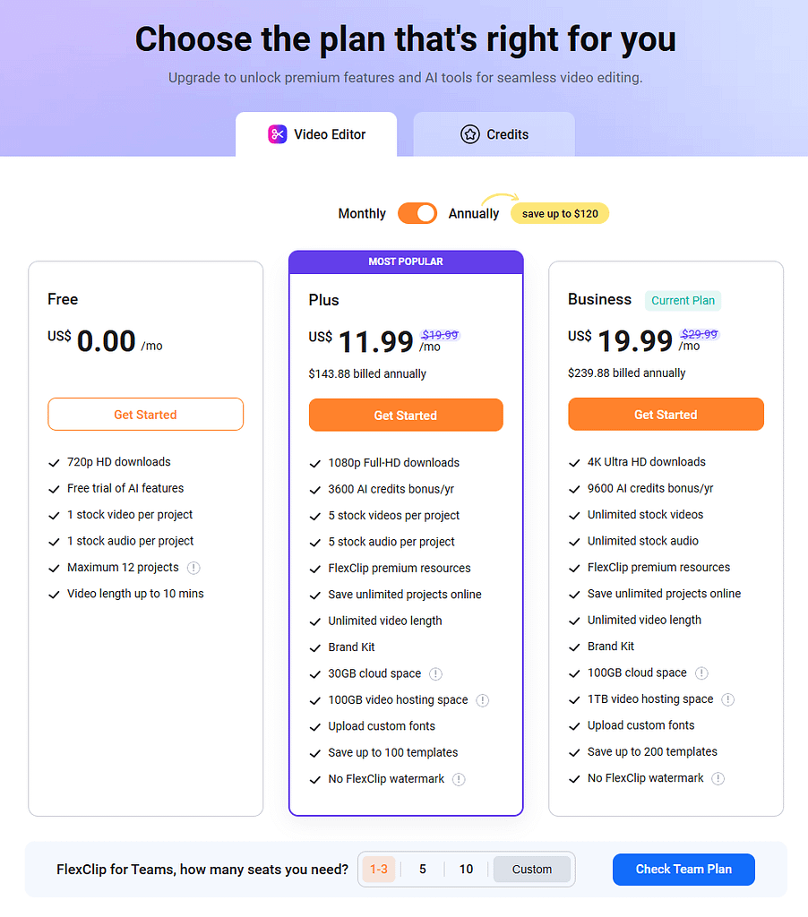Click the star icon on the Credits tab

(x=470, y=134)
